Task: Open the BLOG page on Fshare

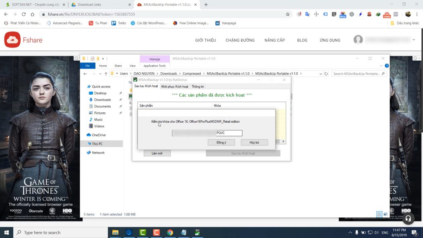Action: click(302, 40)
